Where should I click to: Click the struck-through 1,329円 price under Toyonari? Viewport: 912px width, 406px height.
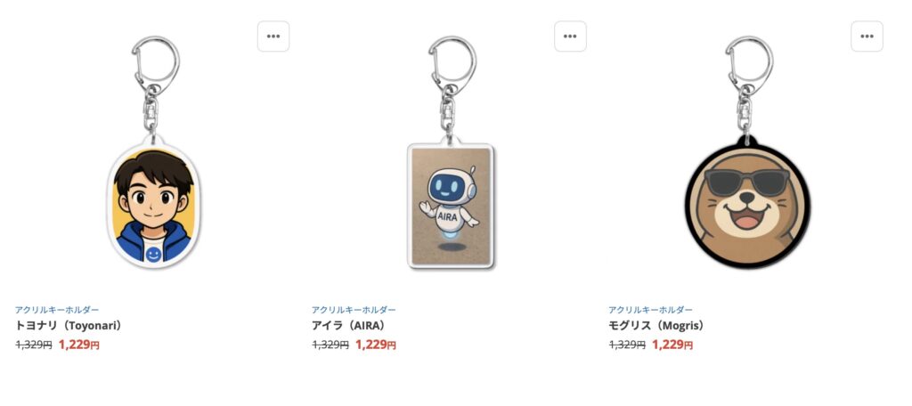click(x=34, y=345)
